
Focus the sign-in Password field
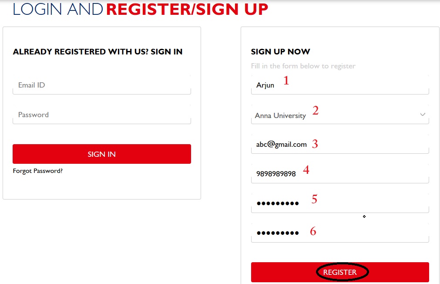(101, 115)
